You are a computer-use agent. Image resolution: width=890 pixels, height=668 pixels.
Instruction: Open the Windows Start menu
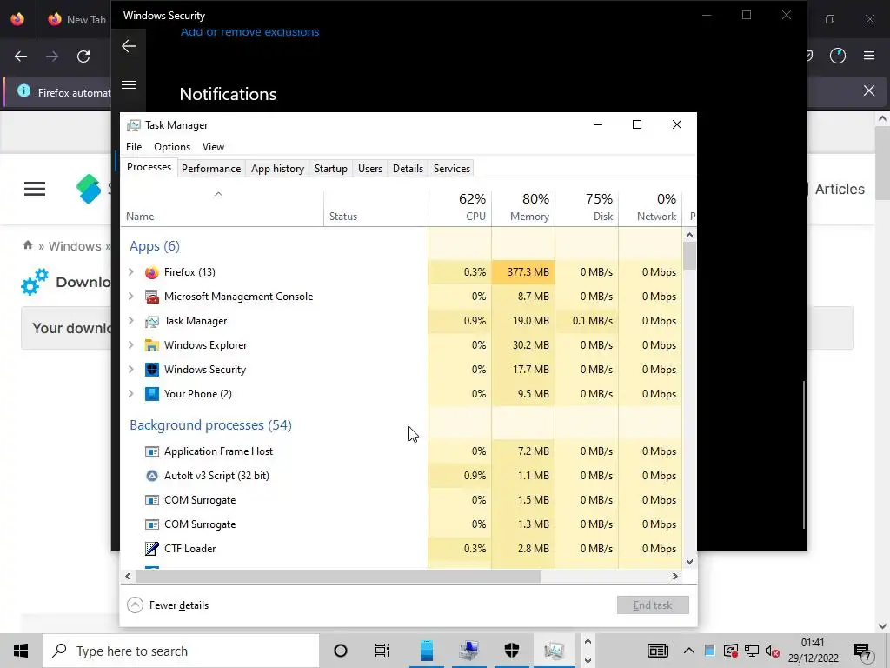click(21, 651)
